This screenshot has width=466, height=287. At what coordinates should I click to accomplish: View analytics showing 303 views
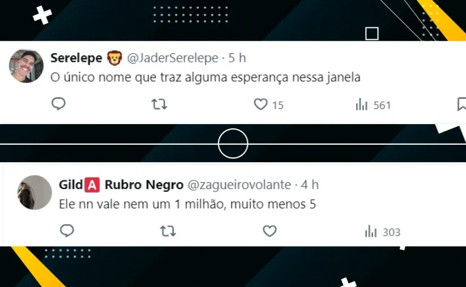(x=382, y=232)
